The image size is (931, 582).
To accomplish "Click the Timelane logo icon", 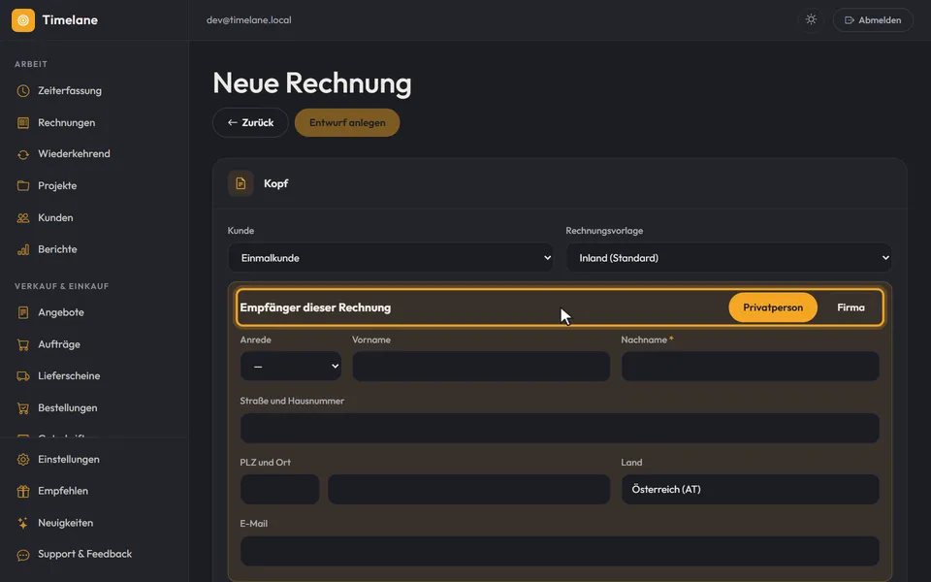I will tap(23, 20).
